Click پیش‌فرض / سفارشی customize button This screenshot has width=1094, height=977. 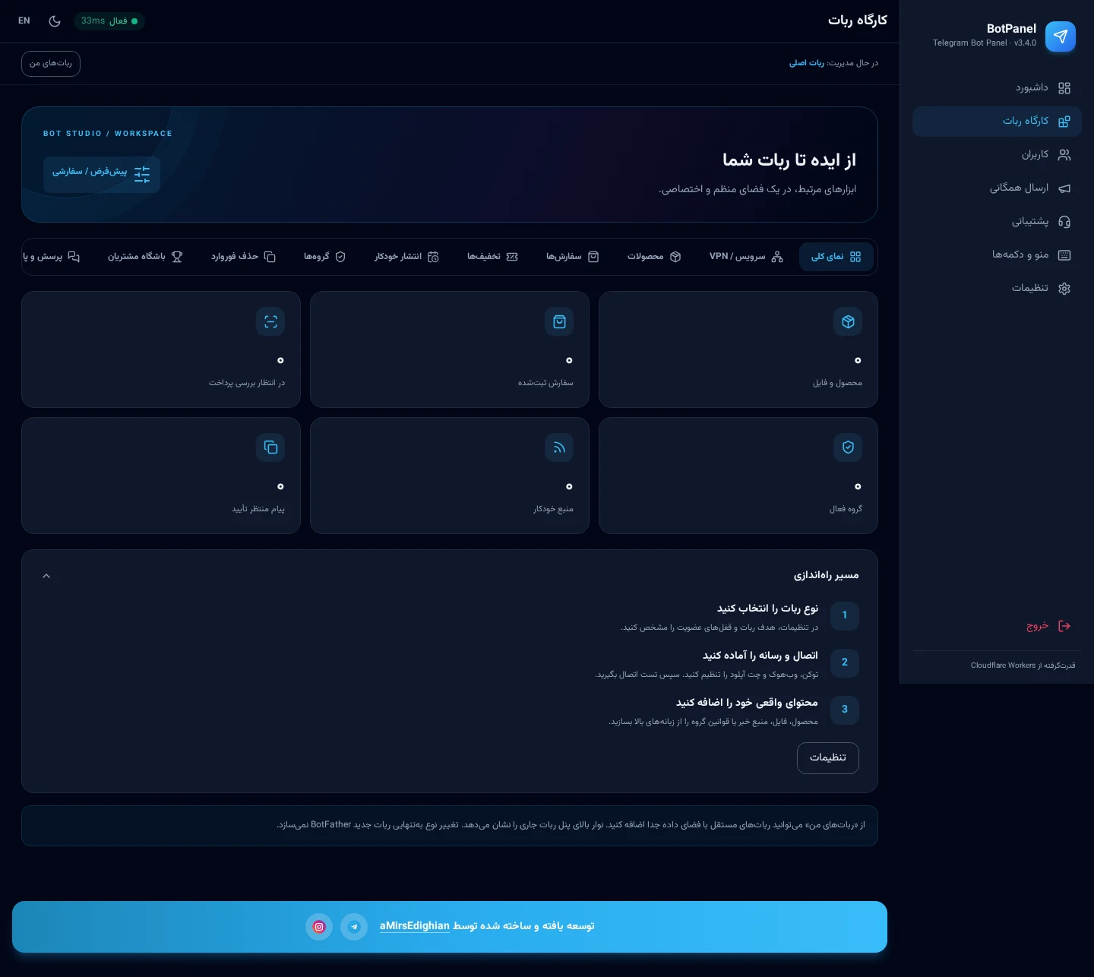[x=102, y=174]
